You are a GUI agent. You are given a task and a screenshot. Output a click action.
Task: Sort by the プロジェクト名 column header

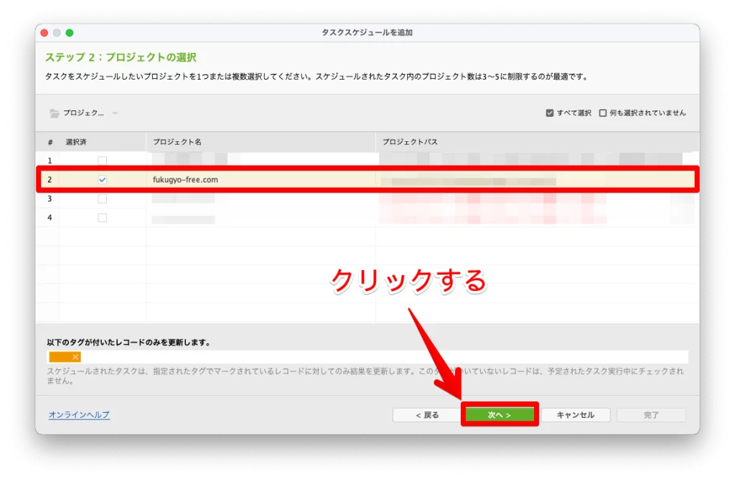[261, 141]
